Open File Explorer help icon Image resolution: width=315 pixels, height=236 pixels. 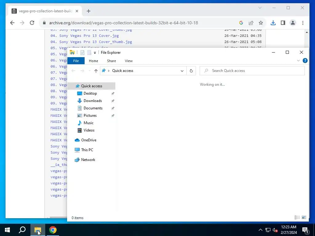coord(305,61)
